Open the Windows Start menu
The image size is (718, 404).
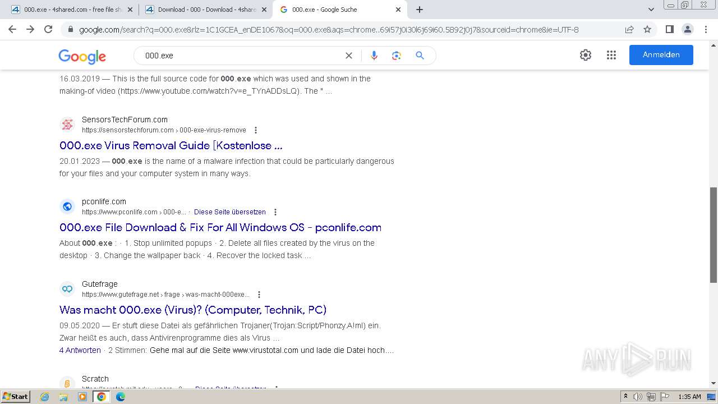tap(16, 397)
